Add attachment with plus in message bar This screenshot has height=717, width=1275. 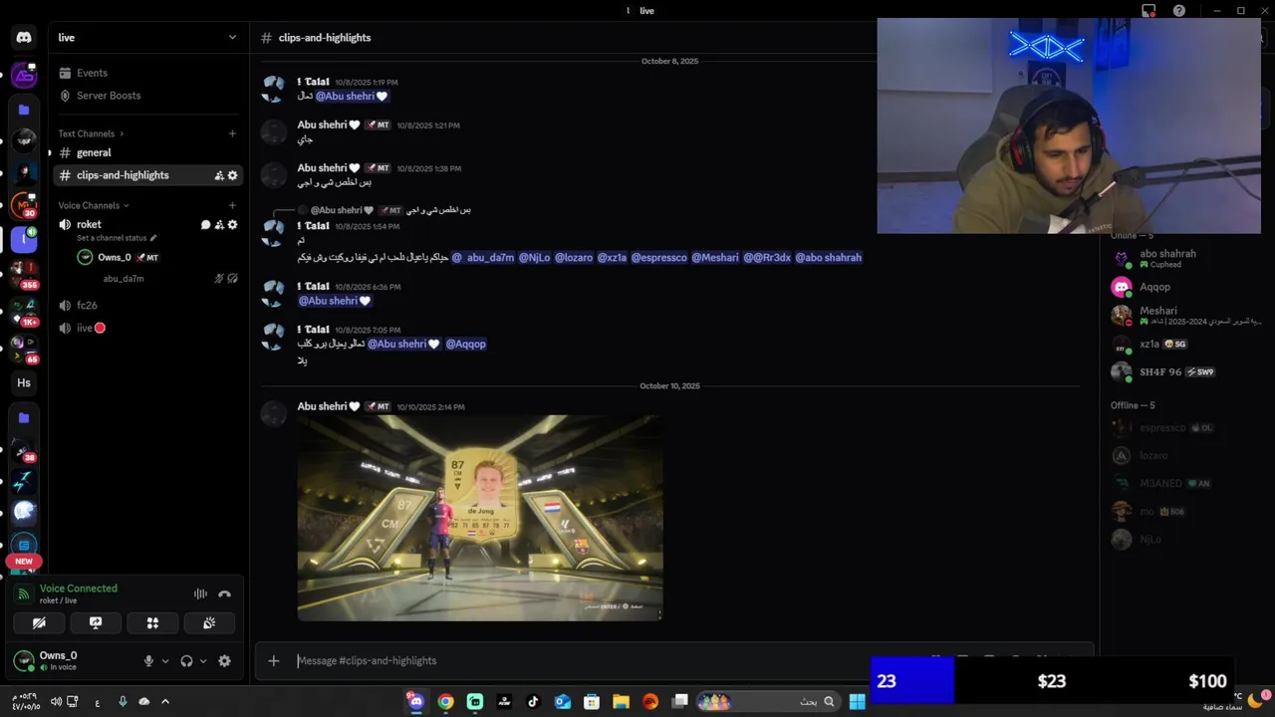274,660
